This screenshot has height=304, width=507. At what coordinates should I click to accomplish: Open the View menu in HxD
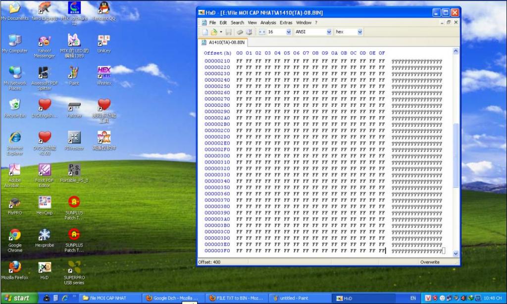(x=252, y=23)
